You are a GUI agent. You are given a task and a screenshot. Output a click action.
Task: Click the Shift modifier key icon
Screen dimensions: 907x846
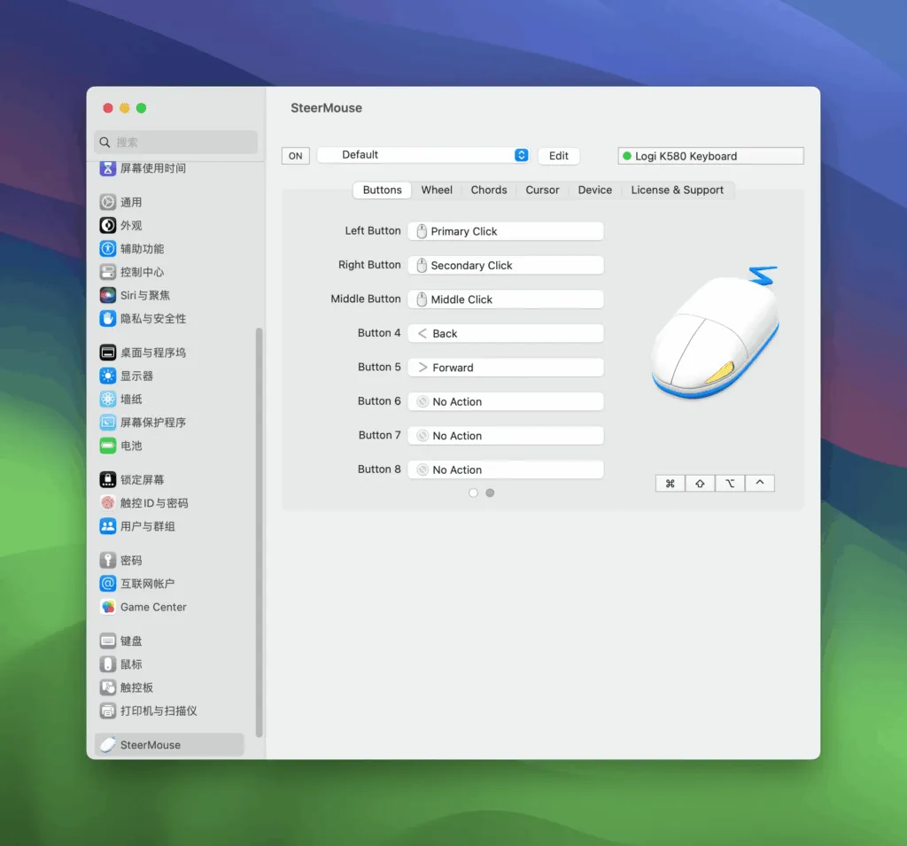(700, 483)
